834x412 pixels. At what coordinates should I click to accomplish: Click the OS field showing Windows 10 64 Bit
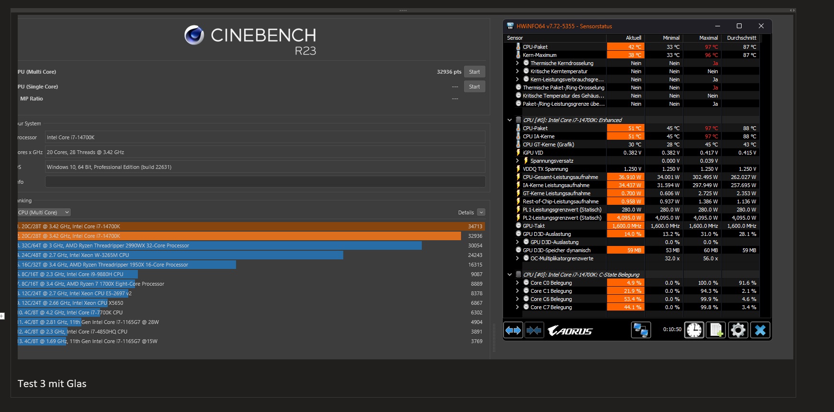point(265,167)
